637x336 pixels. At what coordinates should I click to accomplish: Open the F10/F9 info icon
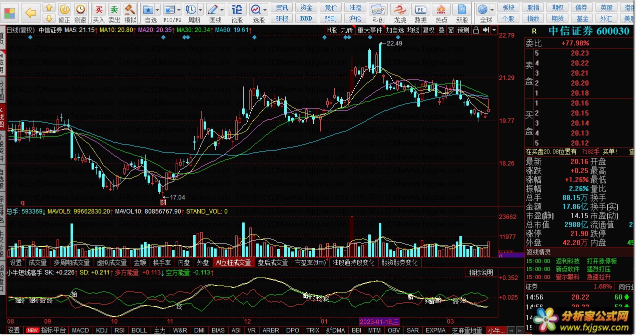point(169,9)
